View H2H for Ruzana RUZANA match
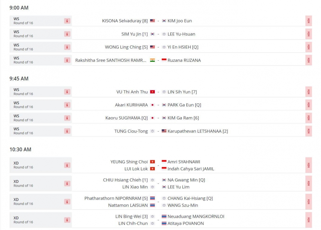The width and height of the screenshot is (321, 230). (x=308, y=60)
